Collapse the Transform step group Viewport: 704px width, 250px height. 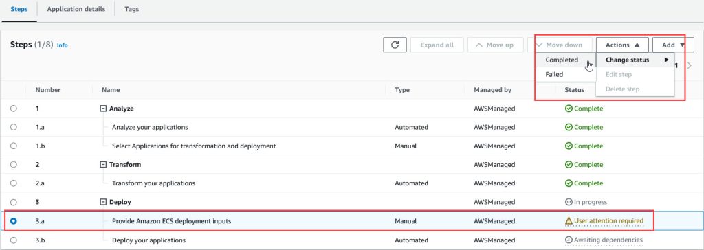(103, 165)
